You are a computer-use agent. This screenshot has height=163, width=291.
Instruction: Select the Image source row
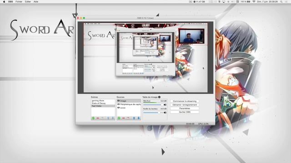click(x=129, y=101)
